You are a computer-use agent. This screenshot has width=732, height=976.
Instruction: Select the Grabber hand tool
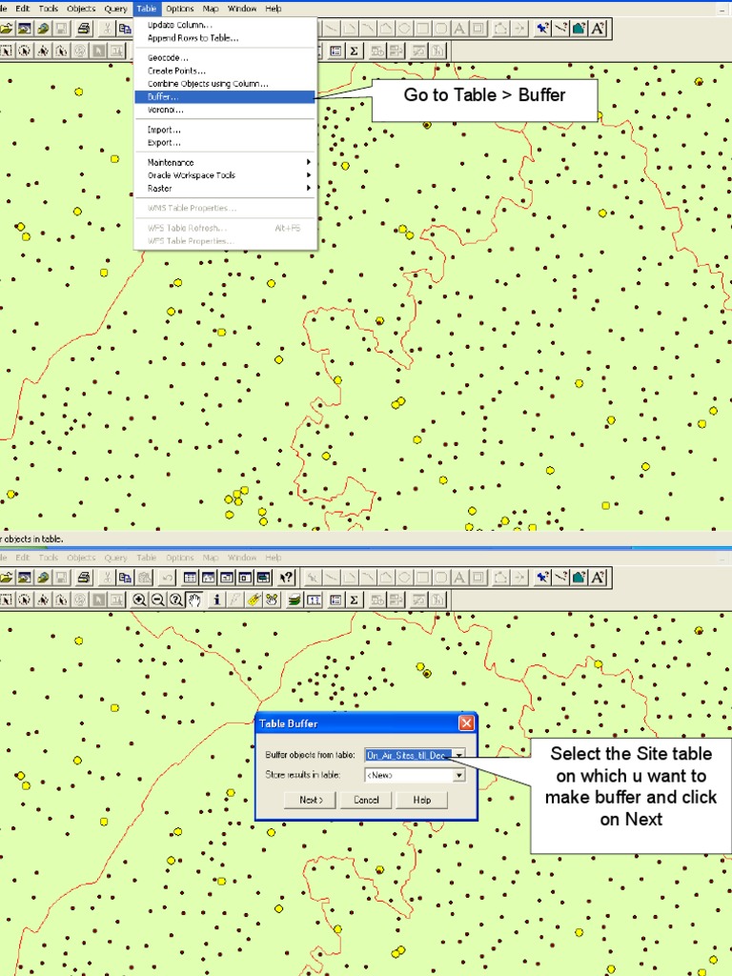(194, 600)
